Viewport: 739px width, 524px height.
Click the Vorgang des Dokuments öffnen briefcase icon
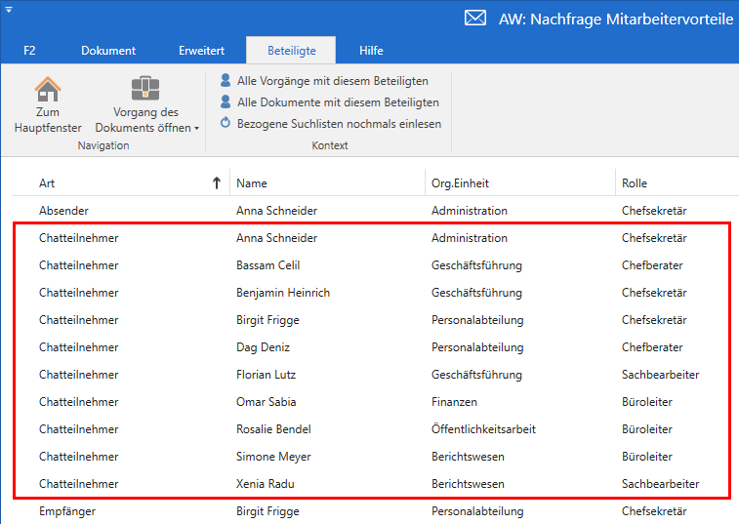(145, 89)
